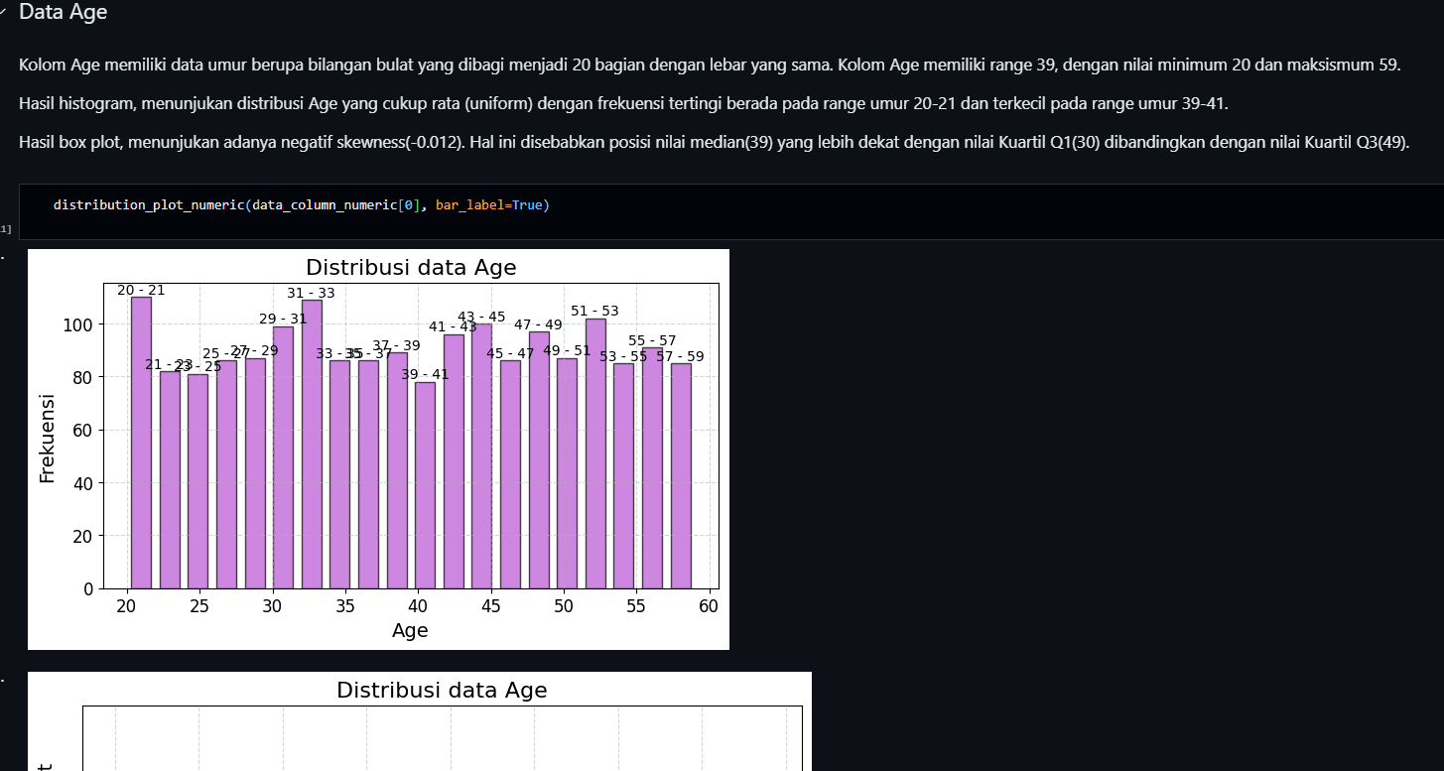
Task: Select the first histogram's Distribusi data Age title
Action: pos(411,267)
